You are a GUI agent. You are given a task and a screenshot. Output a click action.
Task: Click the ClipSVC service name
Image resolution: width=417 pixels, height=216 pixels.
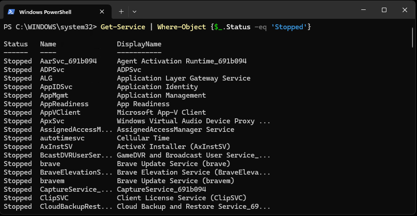tap(54, 198)
